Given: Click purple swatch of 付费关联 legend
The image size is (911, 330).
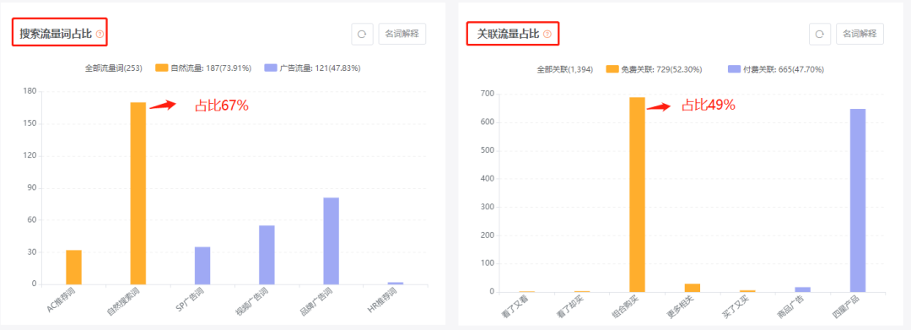Looking at the screenshot, I should pos(734,69).
